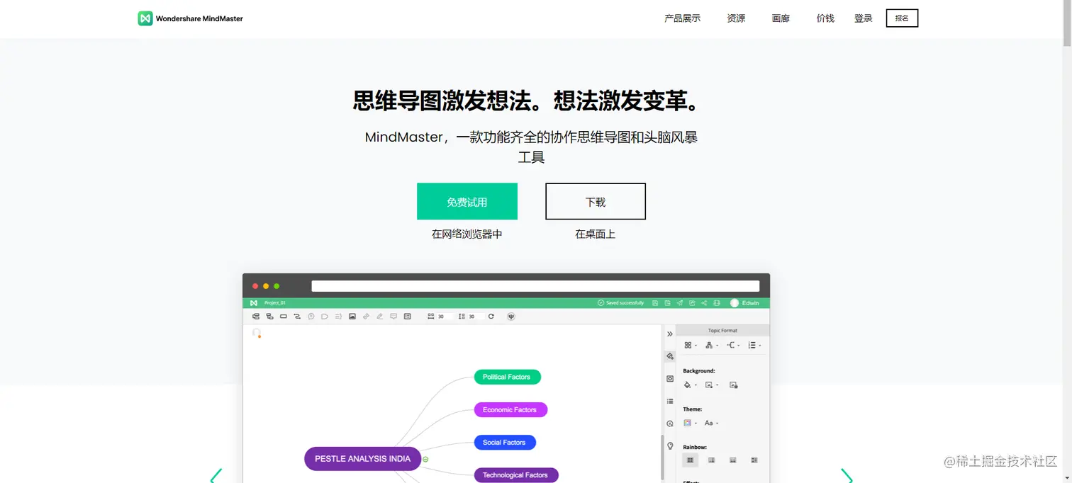The image size is (1072, 483).
Task: Select the fourth Rainbow style option
Action: (754, 460)
